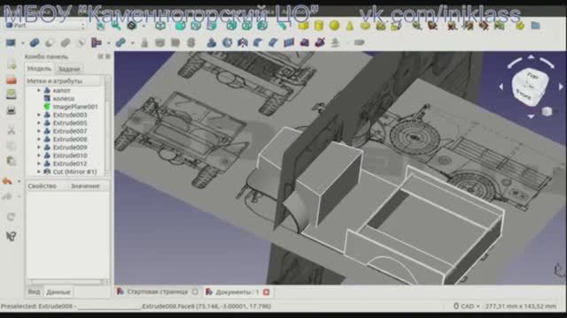Screen dimensions: 567x318
Task: Create a yellow cylinder primitive
Action: tap(319, 26)
